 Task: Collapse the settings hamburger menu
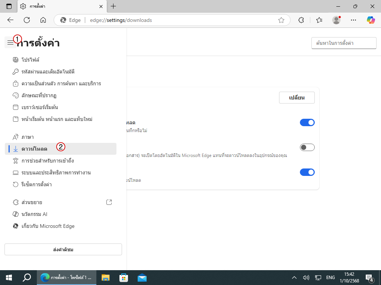[x=10, y=43]
